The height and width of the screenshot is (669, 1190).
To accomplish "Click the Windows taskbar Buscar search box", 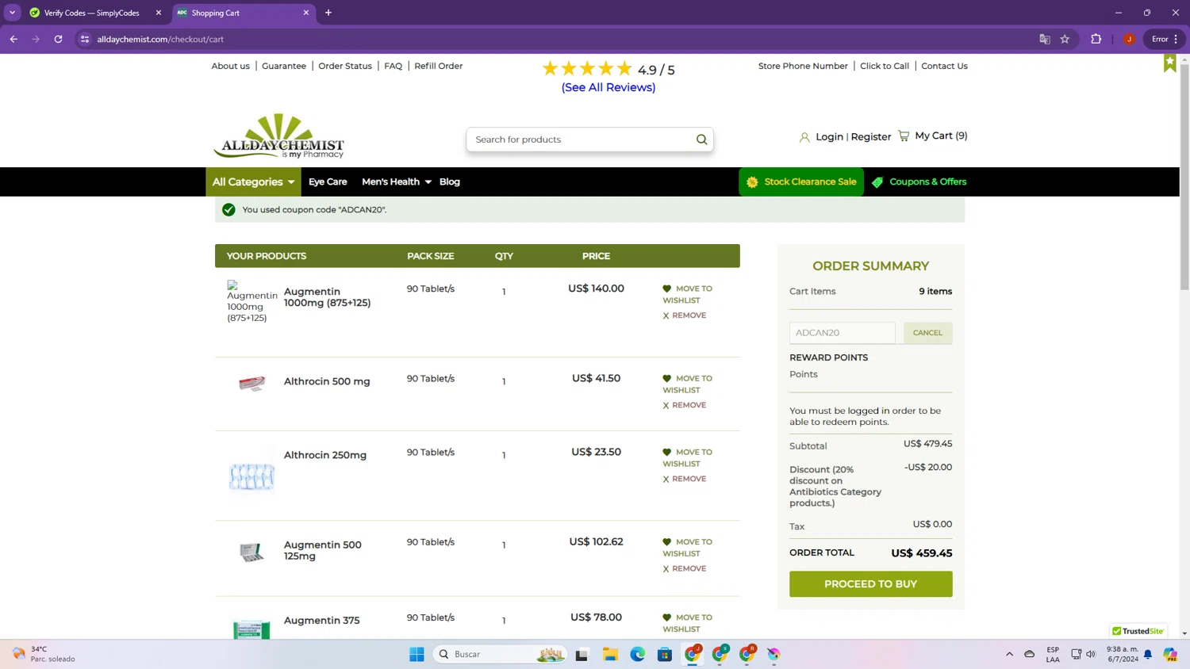I will click(501, 654).
